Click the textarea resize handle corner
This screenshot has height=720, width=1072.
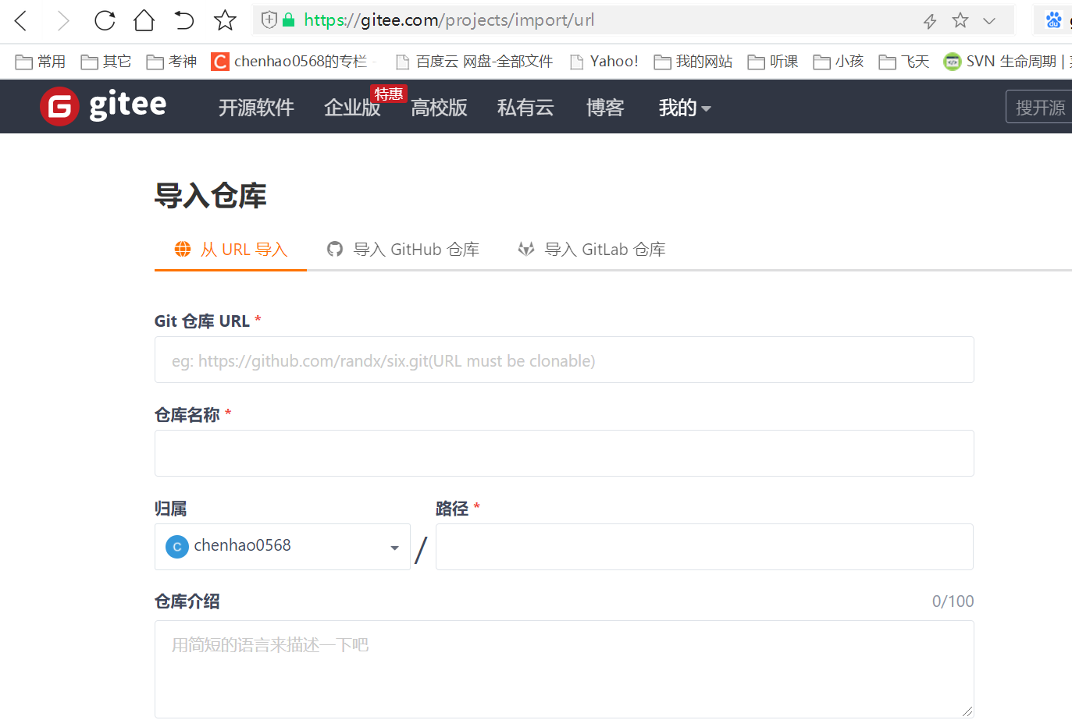967,711
